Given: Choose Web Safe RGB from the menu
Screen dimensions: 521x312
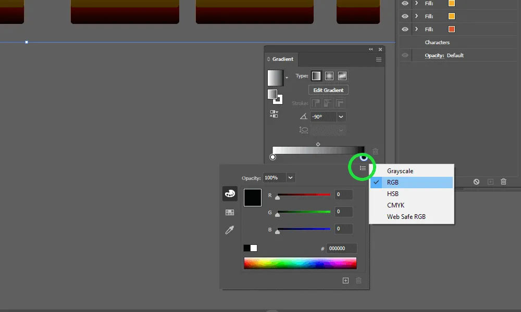Looking at the screenshot, I should pyautogui.click(x=412, y=216).
